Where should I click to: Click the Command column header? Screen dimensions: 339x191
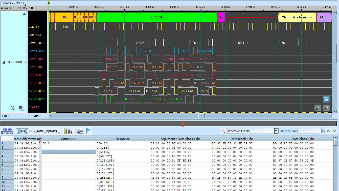pyautogui.click(x=69, y=139)
